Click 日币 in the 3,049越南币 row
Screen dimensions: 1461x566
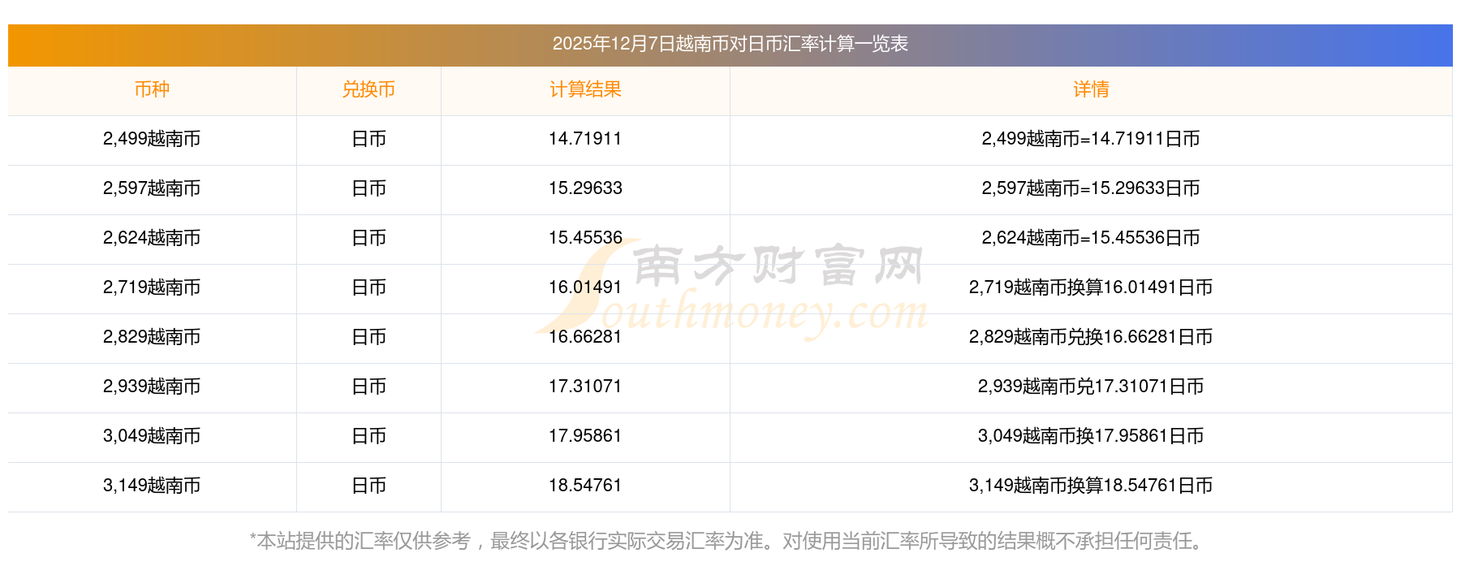[x=368, y=436]
